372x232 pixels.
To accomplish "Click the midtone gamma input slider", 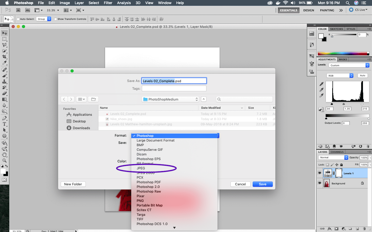I will click(x=344, y=104).
